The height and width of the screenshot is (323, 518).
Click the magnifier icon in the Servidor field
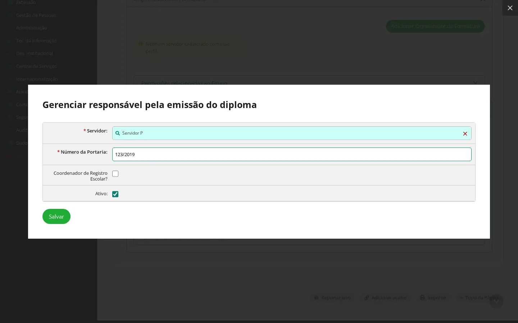pos(118,133)
